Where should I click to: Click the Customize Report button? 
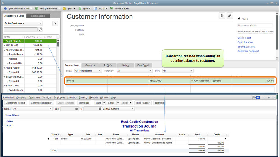pos(15,103)
